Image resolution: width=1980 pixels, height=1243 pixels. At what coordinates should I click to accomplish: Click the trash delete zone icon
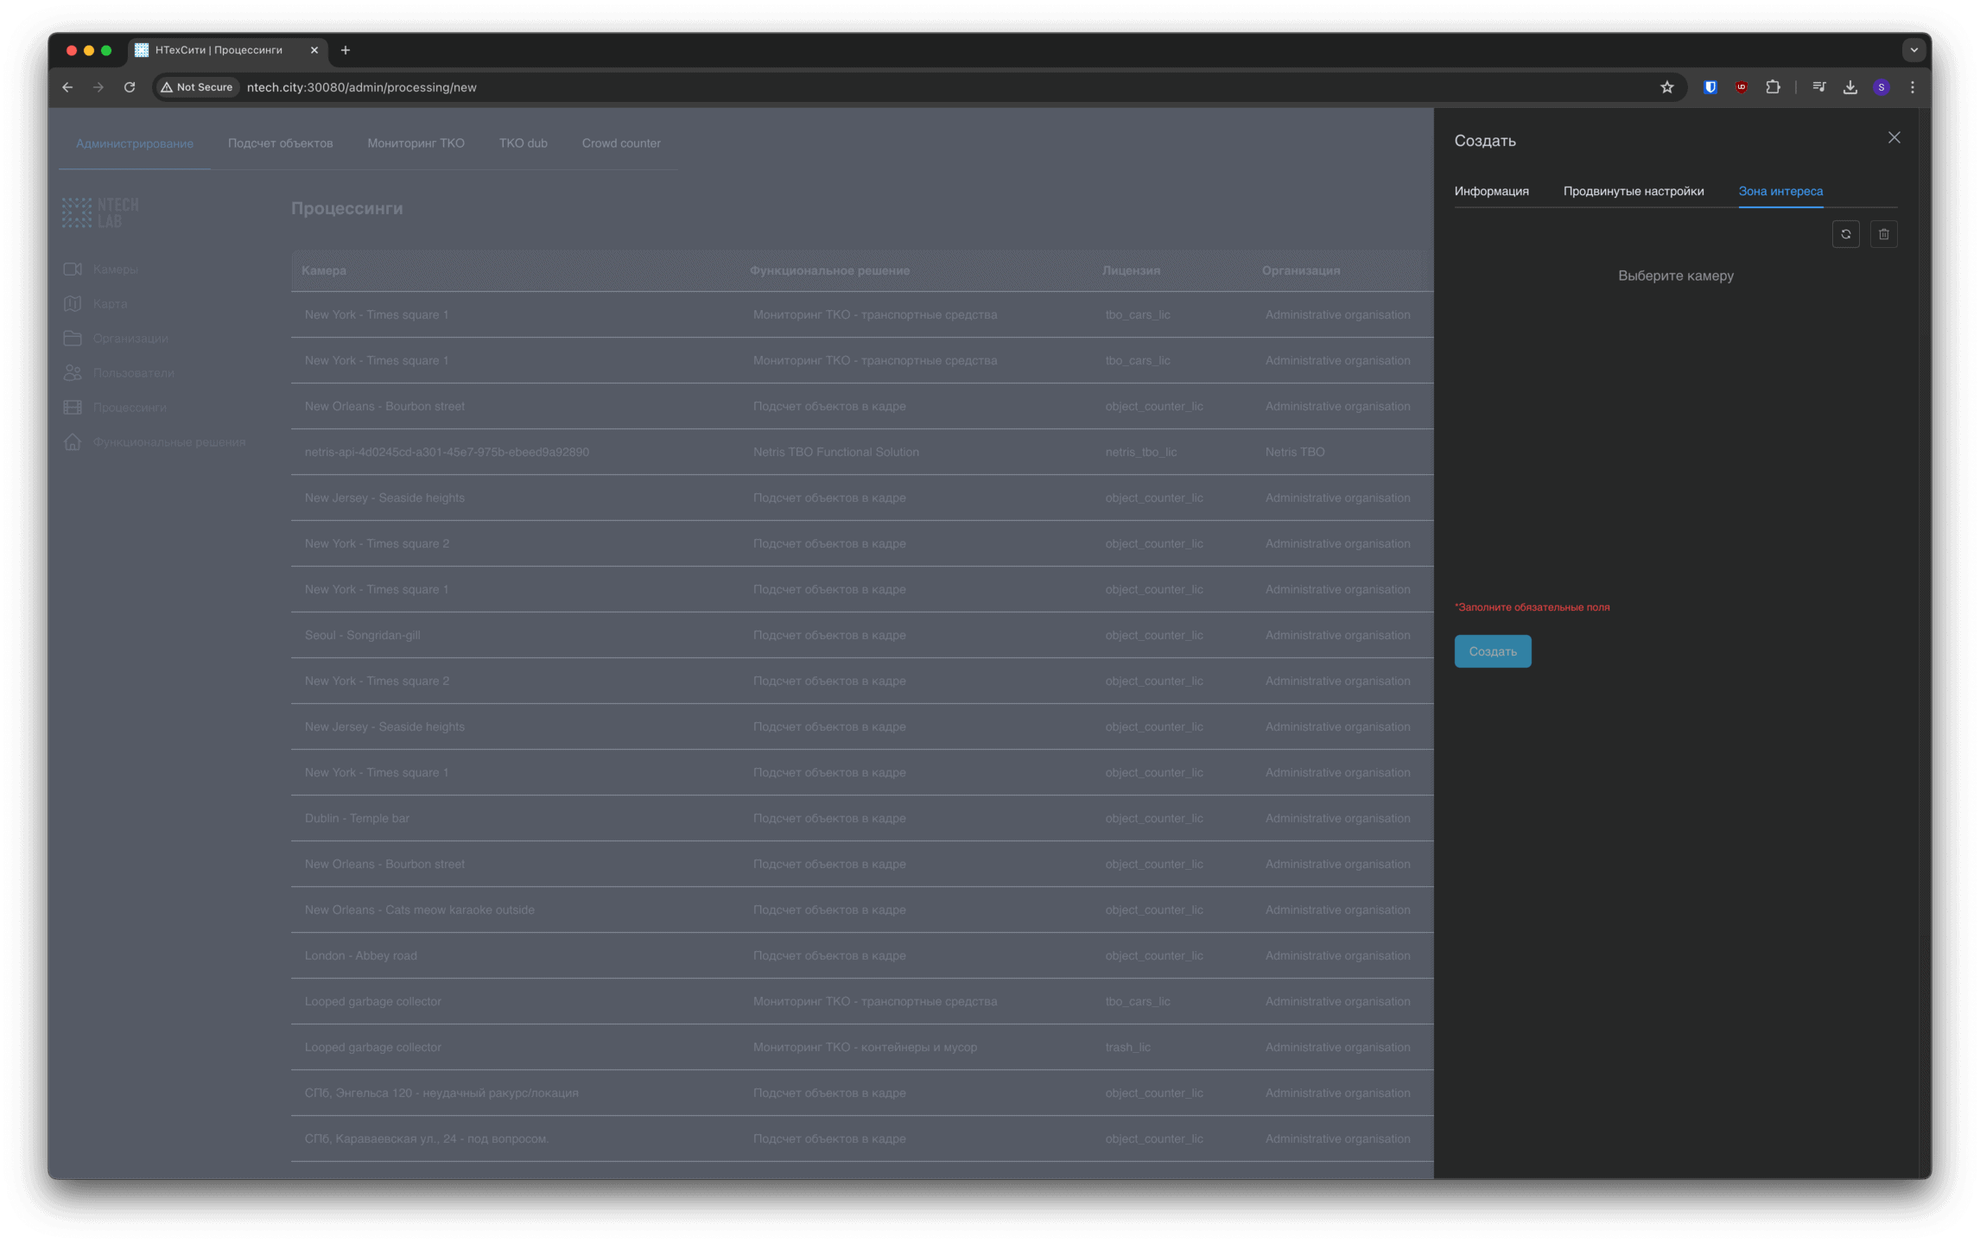(1883, 234)
